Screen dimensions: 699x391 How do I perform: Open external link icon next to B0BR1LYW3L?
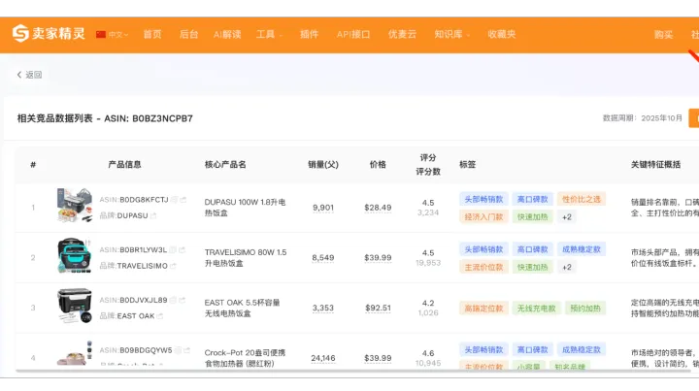tap(182, 249)
